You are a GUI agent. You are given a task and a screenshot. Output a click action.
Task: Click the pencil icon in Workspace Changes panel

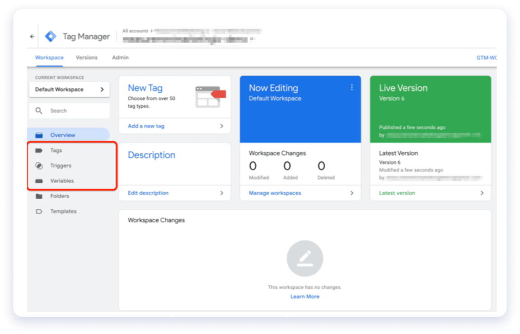(x=305, y=258)
